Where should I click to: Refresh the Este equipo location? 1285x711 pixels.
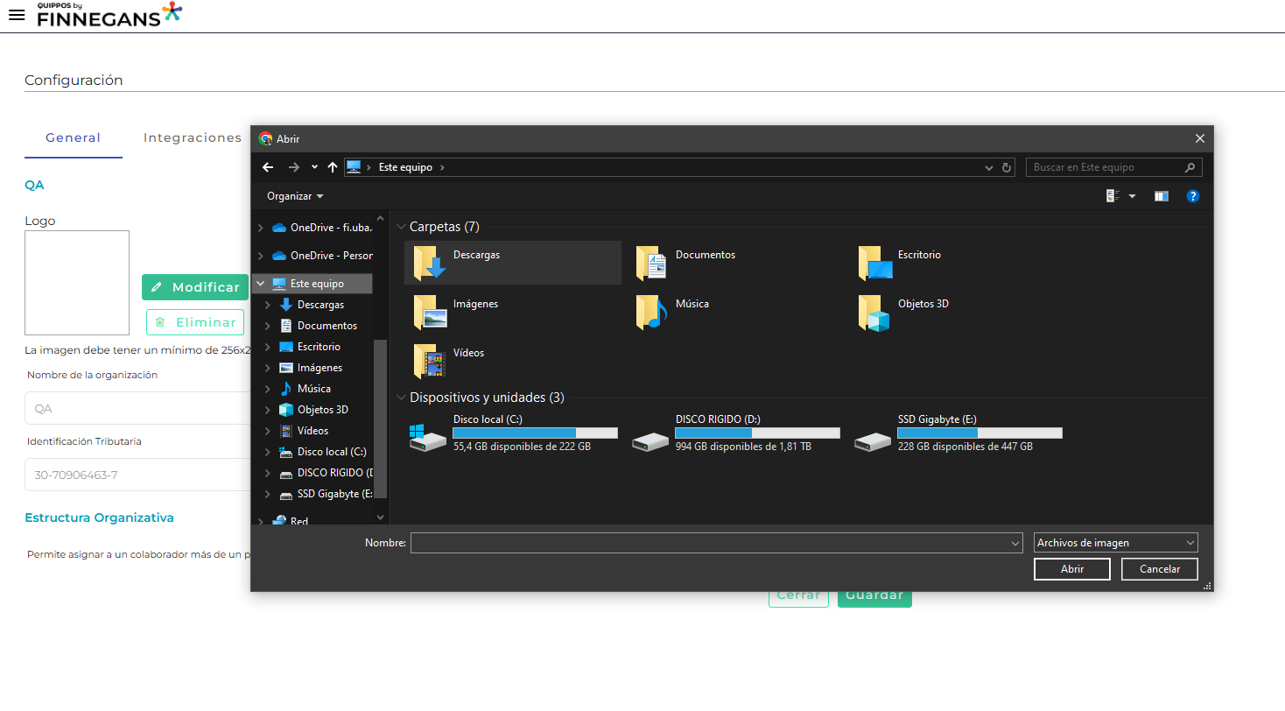tap(1007, 167)
